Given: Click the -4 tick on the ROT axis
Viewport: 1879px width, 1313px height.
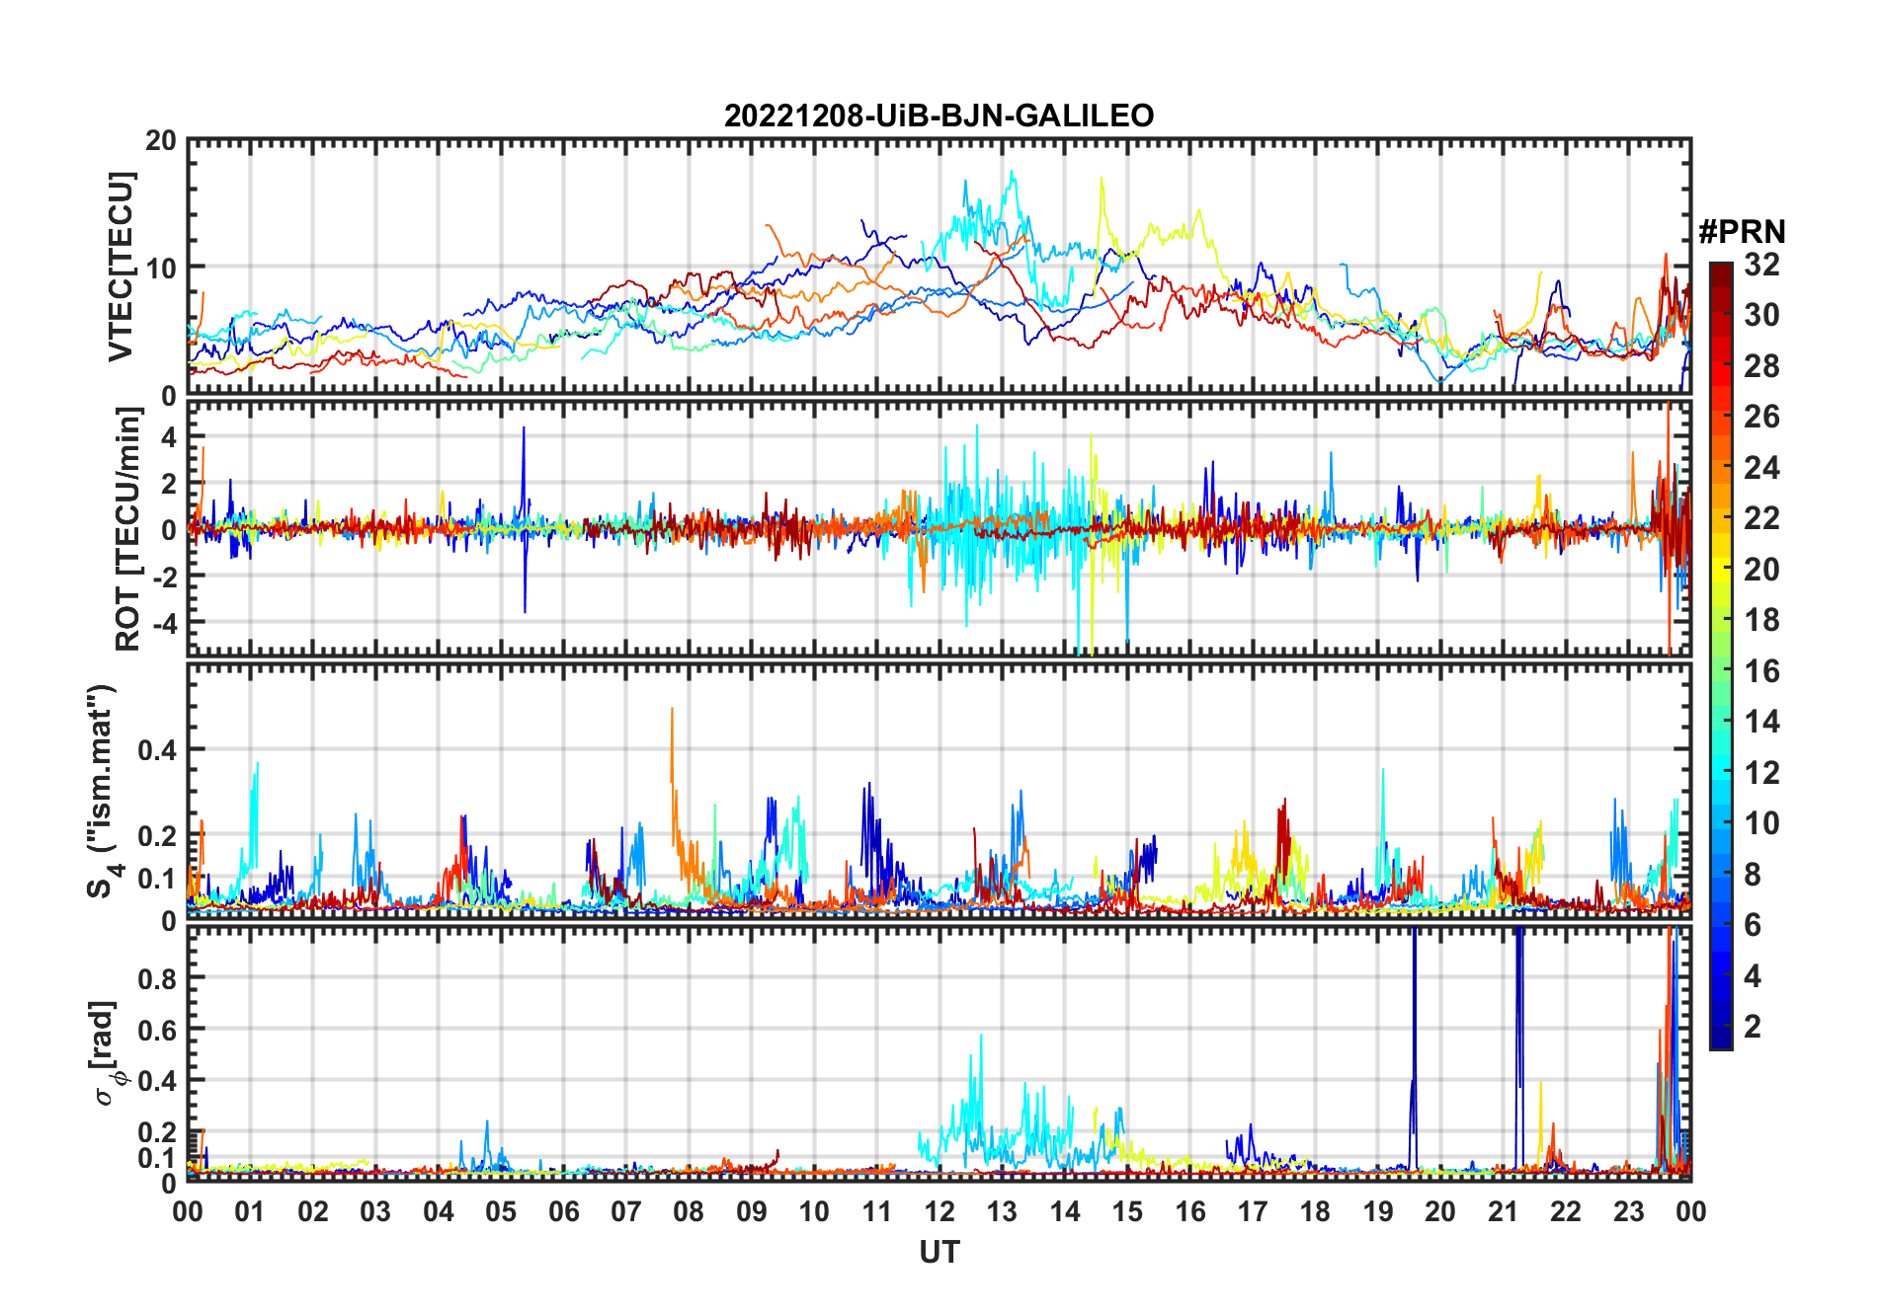Looking at the screenshot, I should click(x=163, y=623).
